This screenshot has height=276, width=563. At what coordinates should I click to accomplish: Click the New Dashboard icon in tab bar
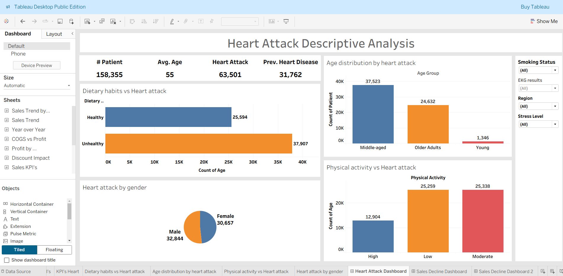(552, 271)
